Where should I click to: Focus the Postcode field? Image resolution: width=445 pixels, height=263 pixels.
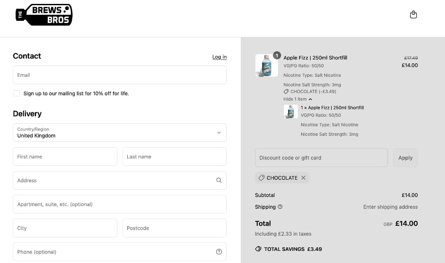[x=175, y=228]
